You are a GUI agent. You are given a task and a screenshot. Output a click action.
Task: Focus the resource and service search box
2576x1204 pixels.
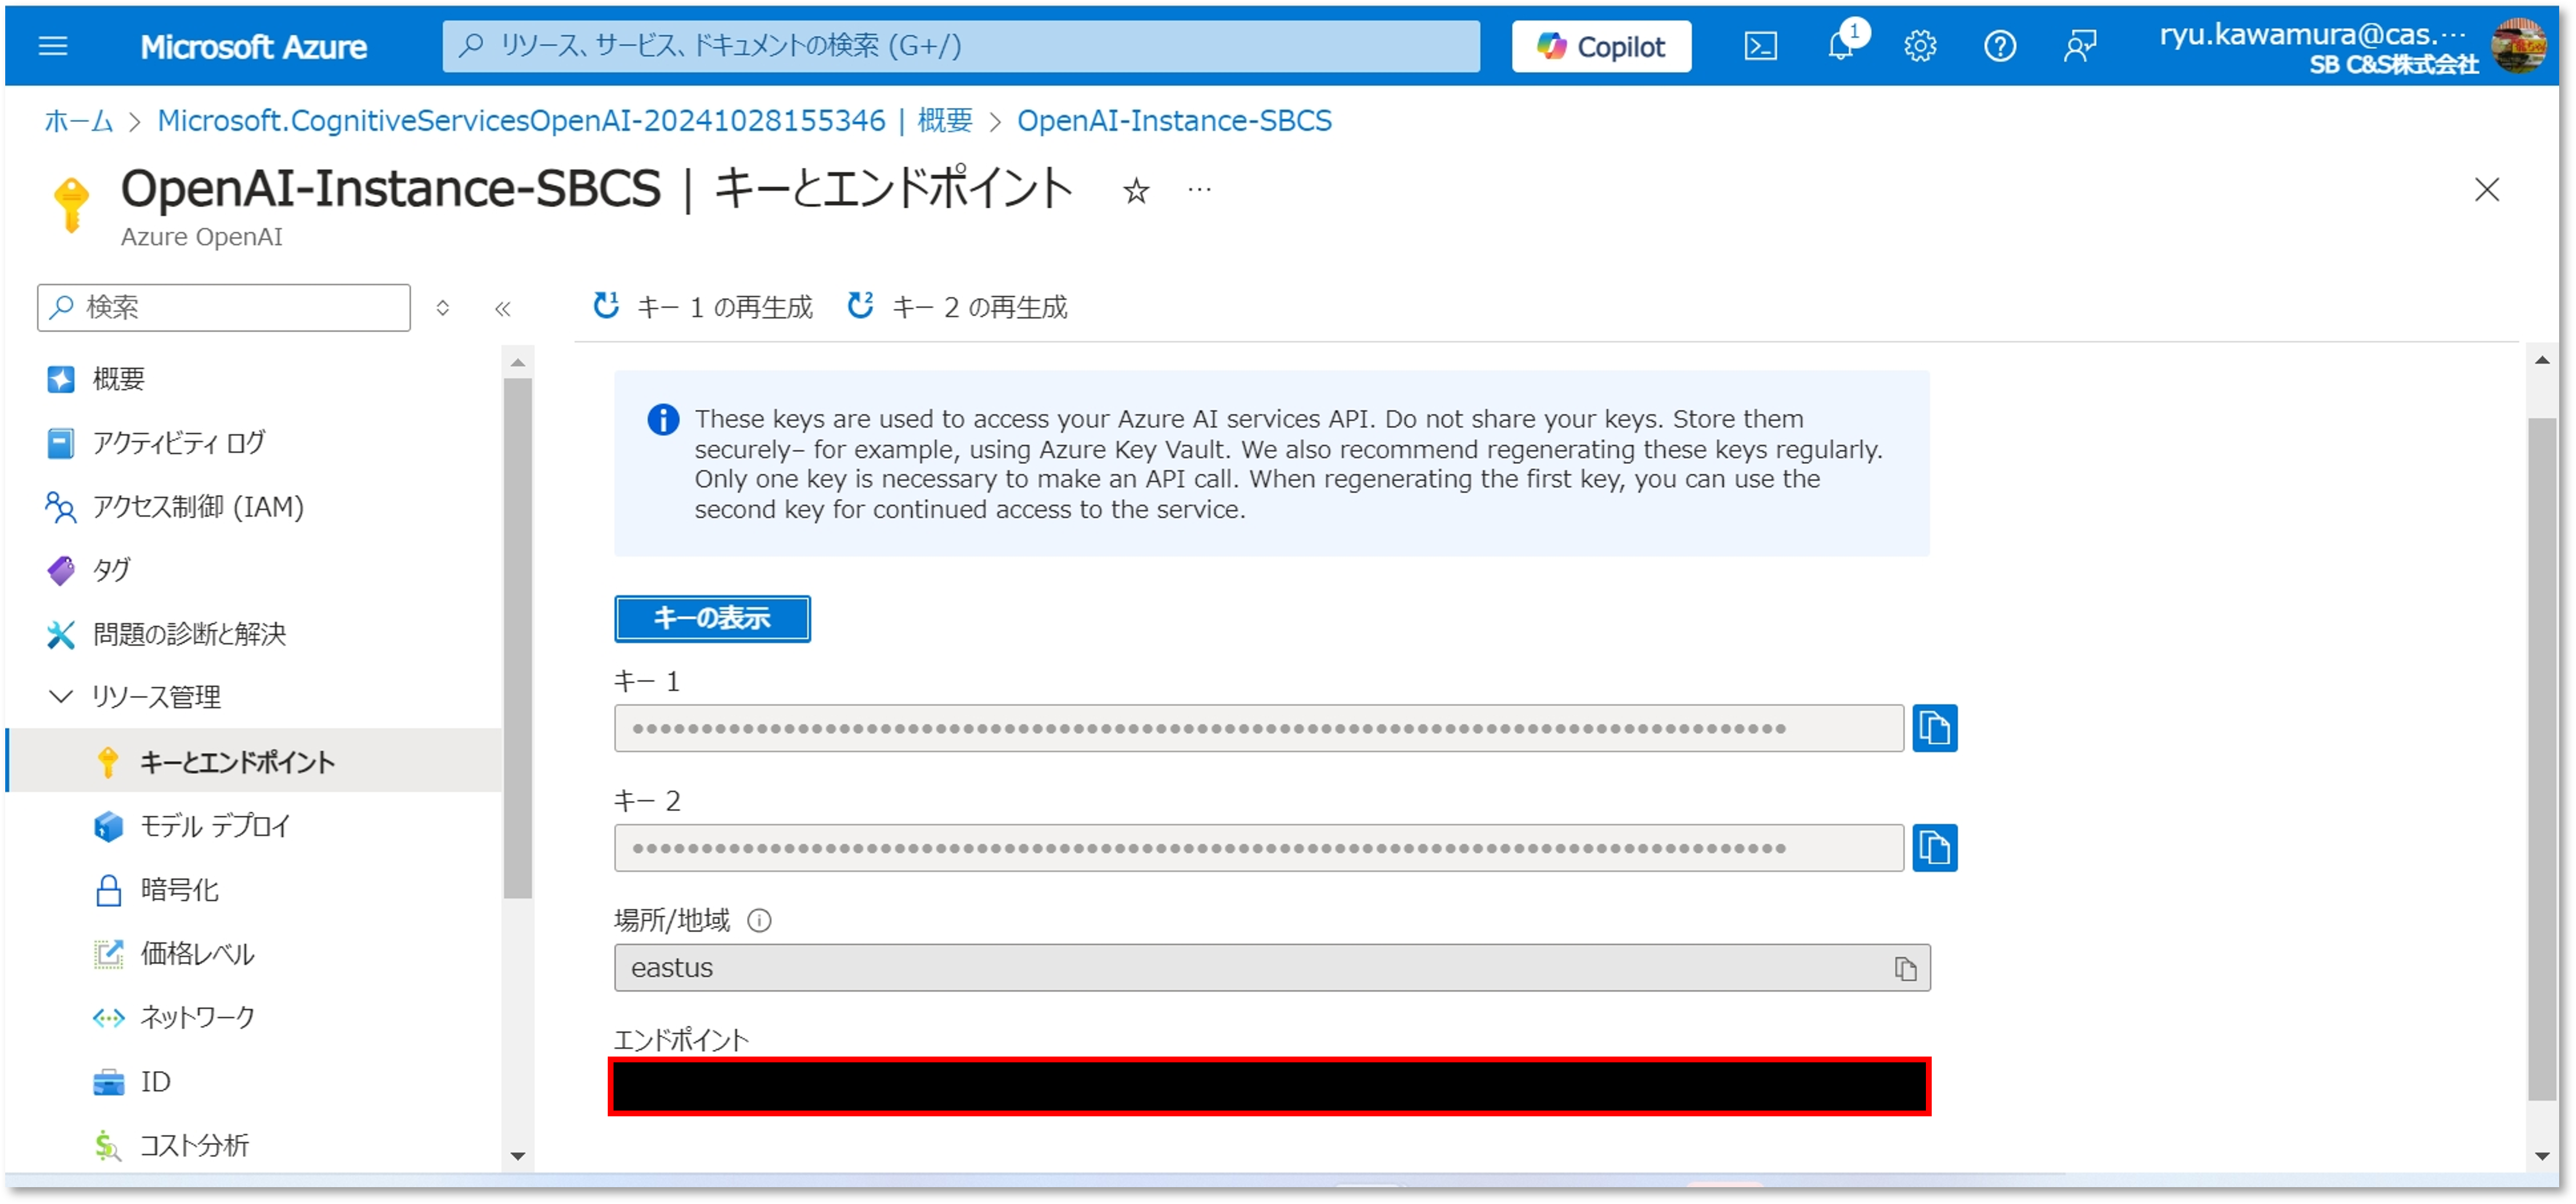(960, 46)
